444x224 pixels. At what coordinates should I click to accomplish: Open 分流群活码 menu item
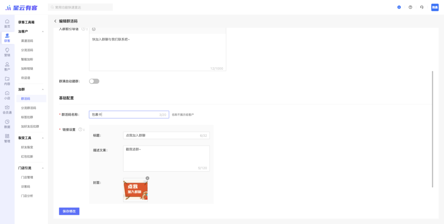(29, 108)
